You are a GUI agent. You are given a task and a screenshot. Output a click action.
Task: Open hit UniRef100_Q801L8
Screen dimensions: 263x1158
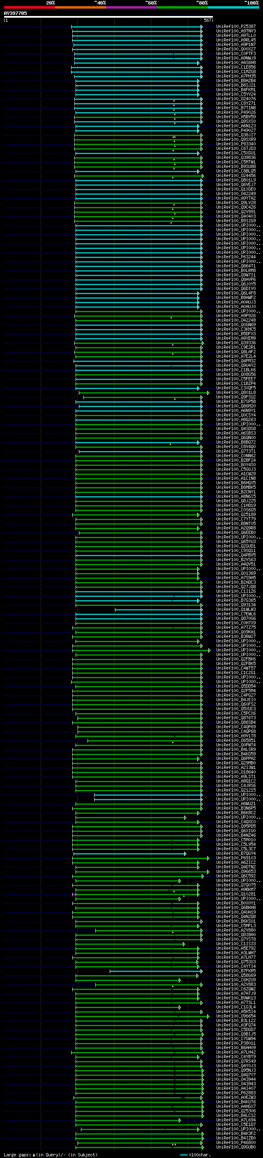click(x=236, y=392)
